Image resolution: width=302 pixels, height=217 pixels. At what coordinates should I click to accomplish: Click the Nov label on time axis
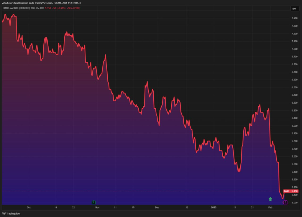[x=97, y=207]
